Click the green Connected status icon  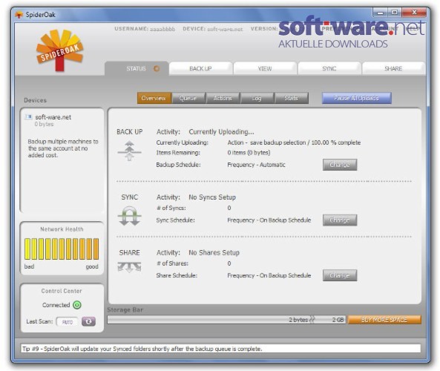pos(77,305)
